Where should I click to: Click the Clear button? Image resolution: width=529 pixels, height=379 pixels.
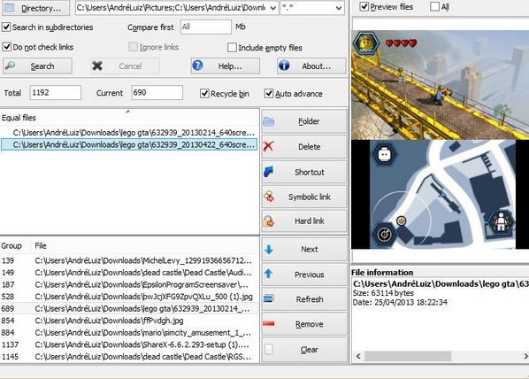click(304, 349)
